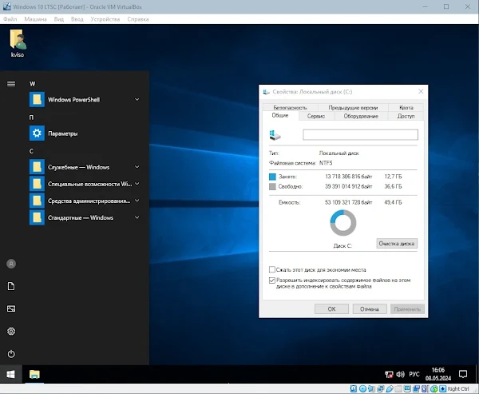479x394 pixels.
Task: Click VirtualBox hard disk status icon
Action: click(353, 388)
